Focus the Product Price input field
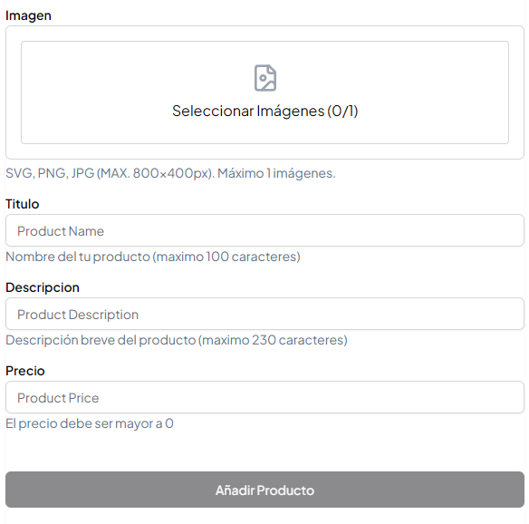 coord(264,397)
